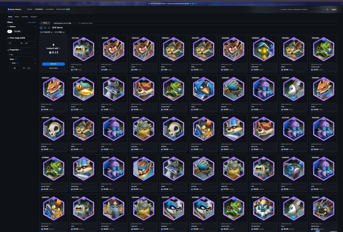Screen dimensions: 343x232
Task: Switch to the Items tab
Action: (10, 17)
